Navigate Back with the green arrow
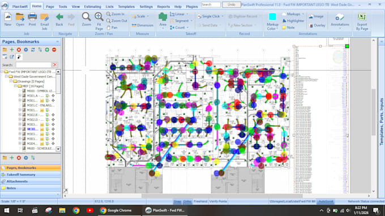Image resolution: width=385 pixels, height=216 pixels. (x=59, y=20)
